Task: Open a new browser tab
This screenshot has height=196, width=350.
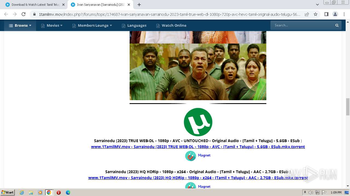Action: (x=139, y=5)
